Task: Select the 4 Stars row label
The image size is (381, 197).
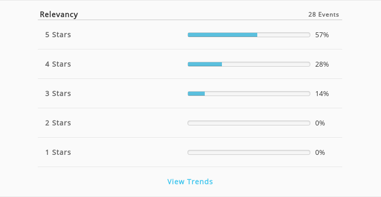Action: [58, 64]
